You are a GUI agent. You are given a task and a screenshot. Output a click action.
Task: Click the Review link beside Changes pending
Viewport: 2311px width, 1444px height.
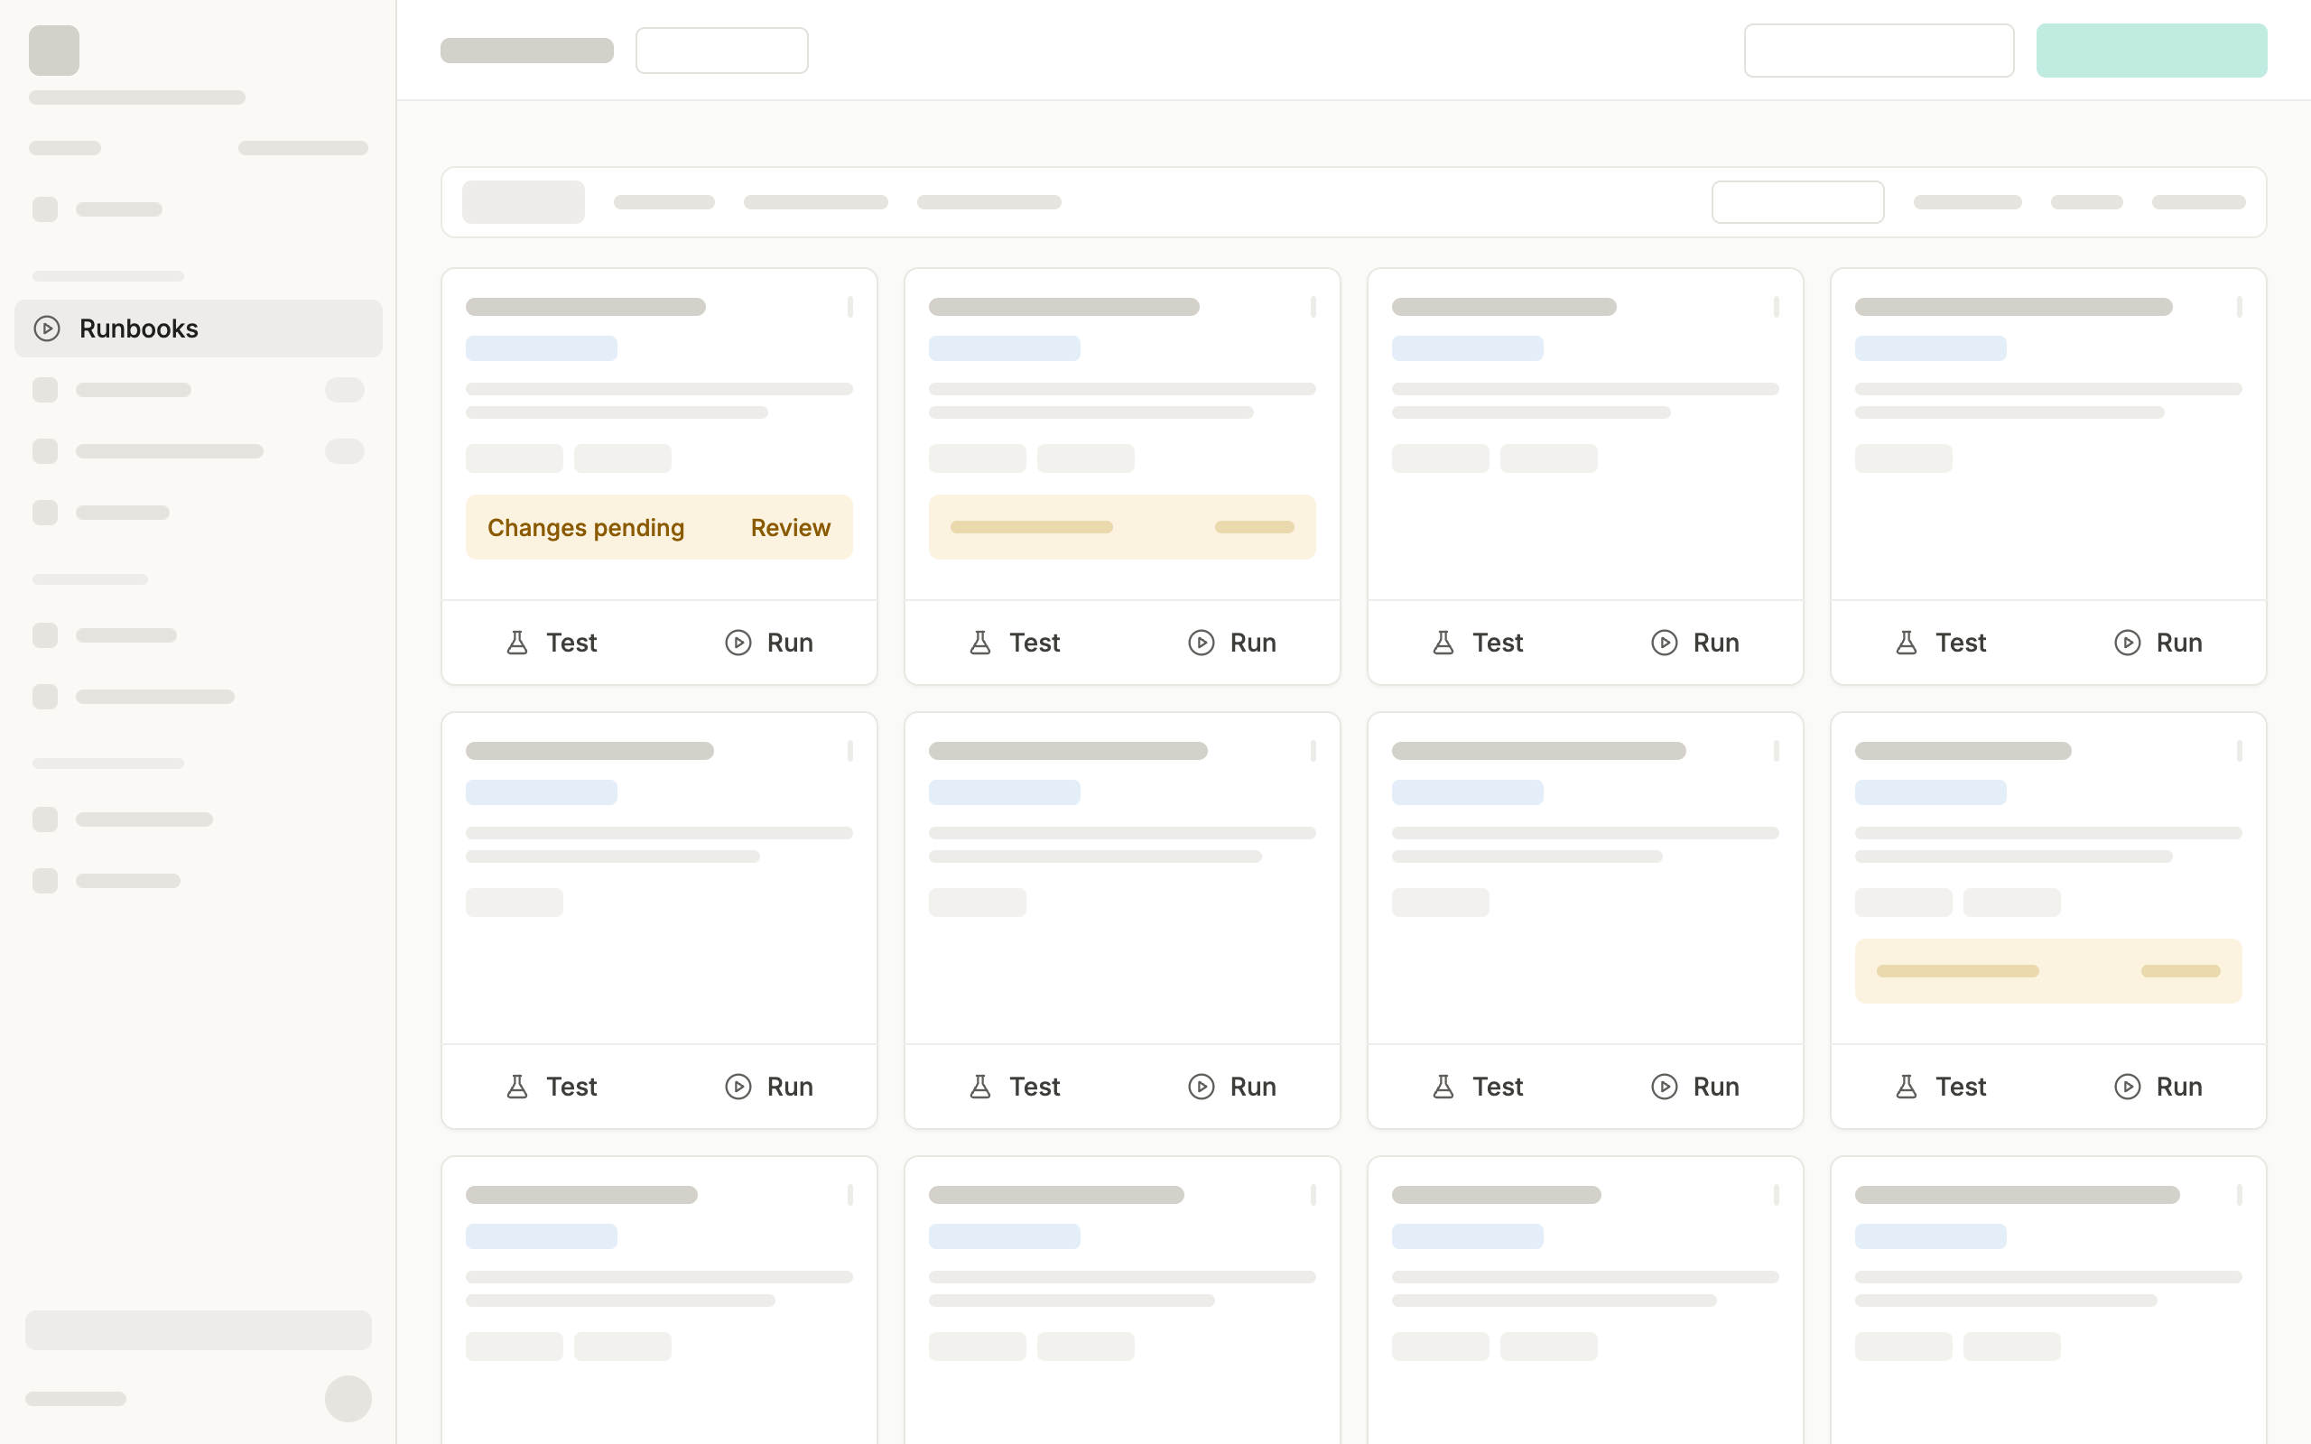coord(790,527)
